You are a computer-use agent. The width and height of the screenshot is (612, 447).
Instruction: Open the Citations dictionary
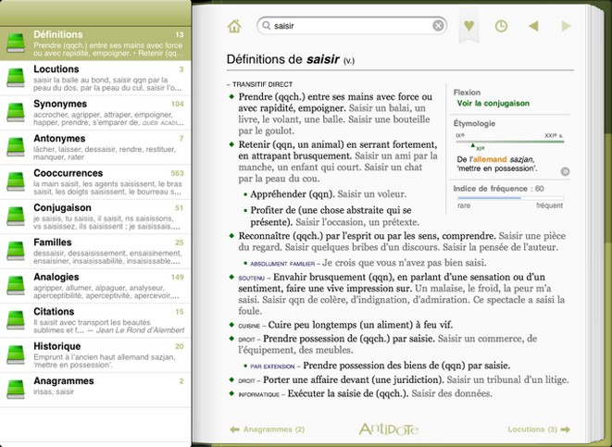pyautogui.click(x=95, y=321)
